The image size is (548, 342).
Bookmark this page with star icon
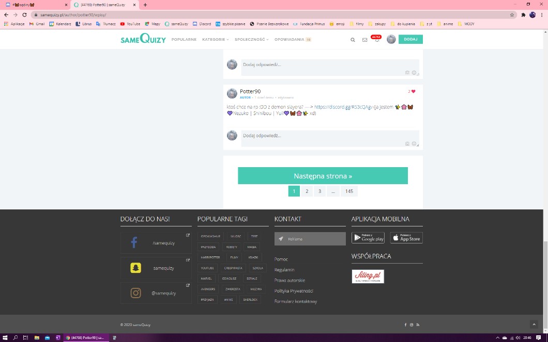(512, 15)
